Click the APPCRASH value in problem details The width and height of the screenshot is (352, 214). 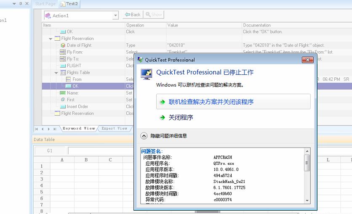click(223, 157)
